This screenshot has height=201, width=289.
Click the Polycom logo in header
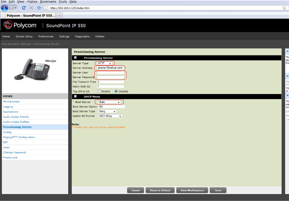pyautogui.click(x=20, y=25)
